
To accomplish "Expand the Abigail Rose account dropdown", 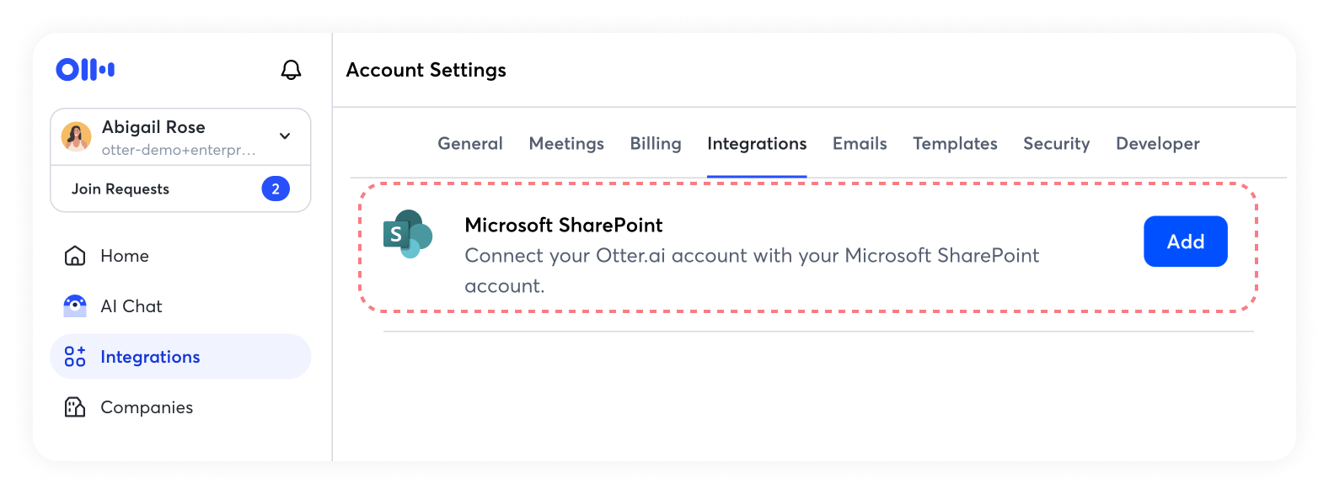I will [285, 135].
